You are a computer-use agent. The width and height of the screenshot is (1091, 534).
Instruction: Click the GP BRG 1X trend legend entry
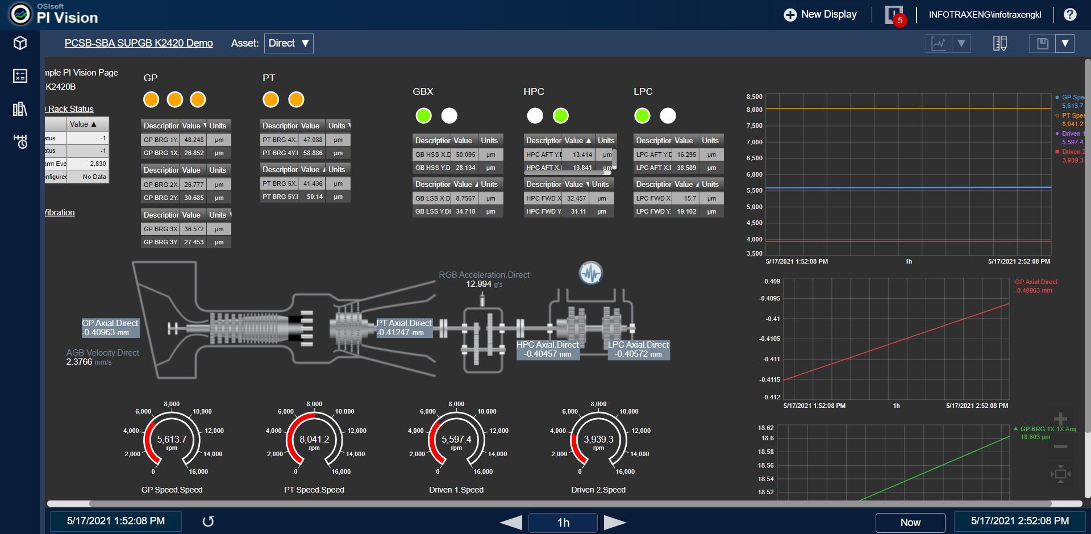(1044, 433)
